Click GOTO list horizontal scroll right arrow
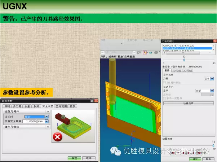 click(x=210, y=53)
